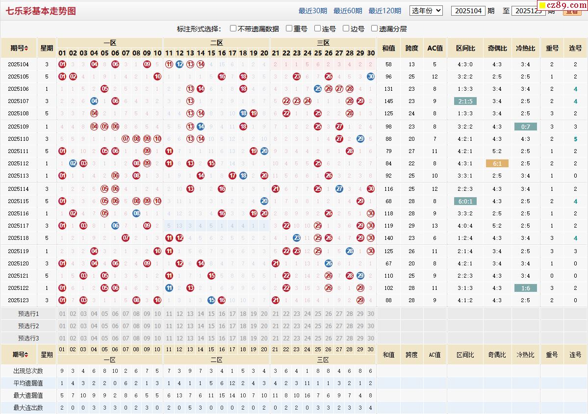Viewport: 588px width, 414px height.
Task: Check the 遗漏分层 checkbox
Action: point(375,28)
